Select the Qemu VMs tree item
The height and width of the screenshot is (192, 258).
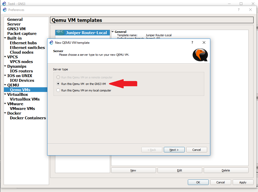26,90
